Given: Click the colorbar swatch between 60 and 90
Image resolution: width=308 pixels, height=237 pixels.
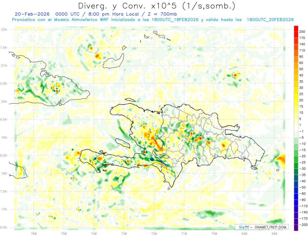Looking at the screenshot, I should click(296, 60).
